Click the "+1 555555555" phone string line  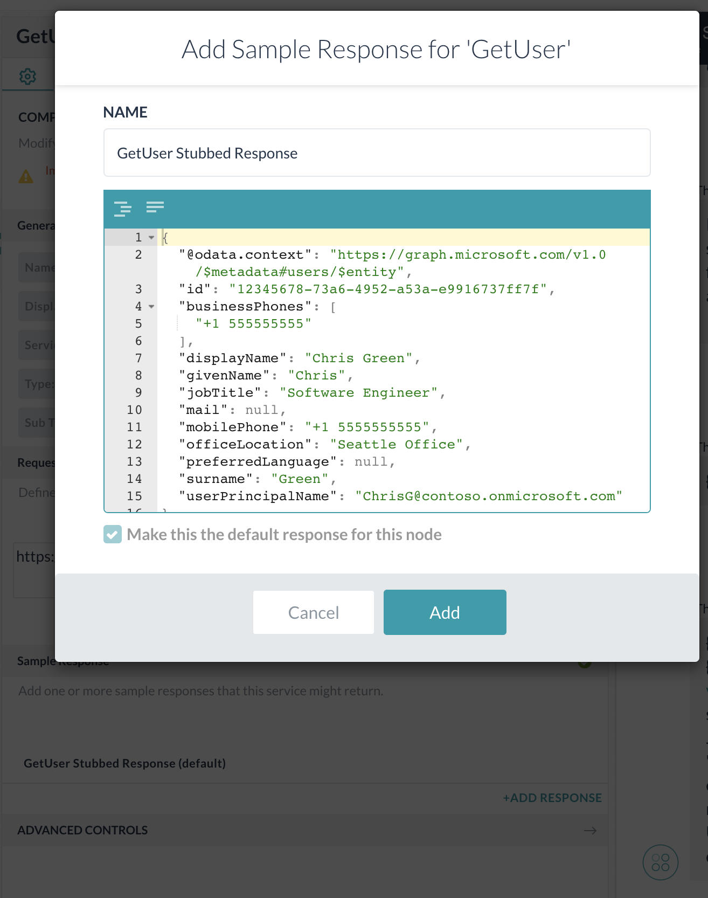[x=254, y=324]
